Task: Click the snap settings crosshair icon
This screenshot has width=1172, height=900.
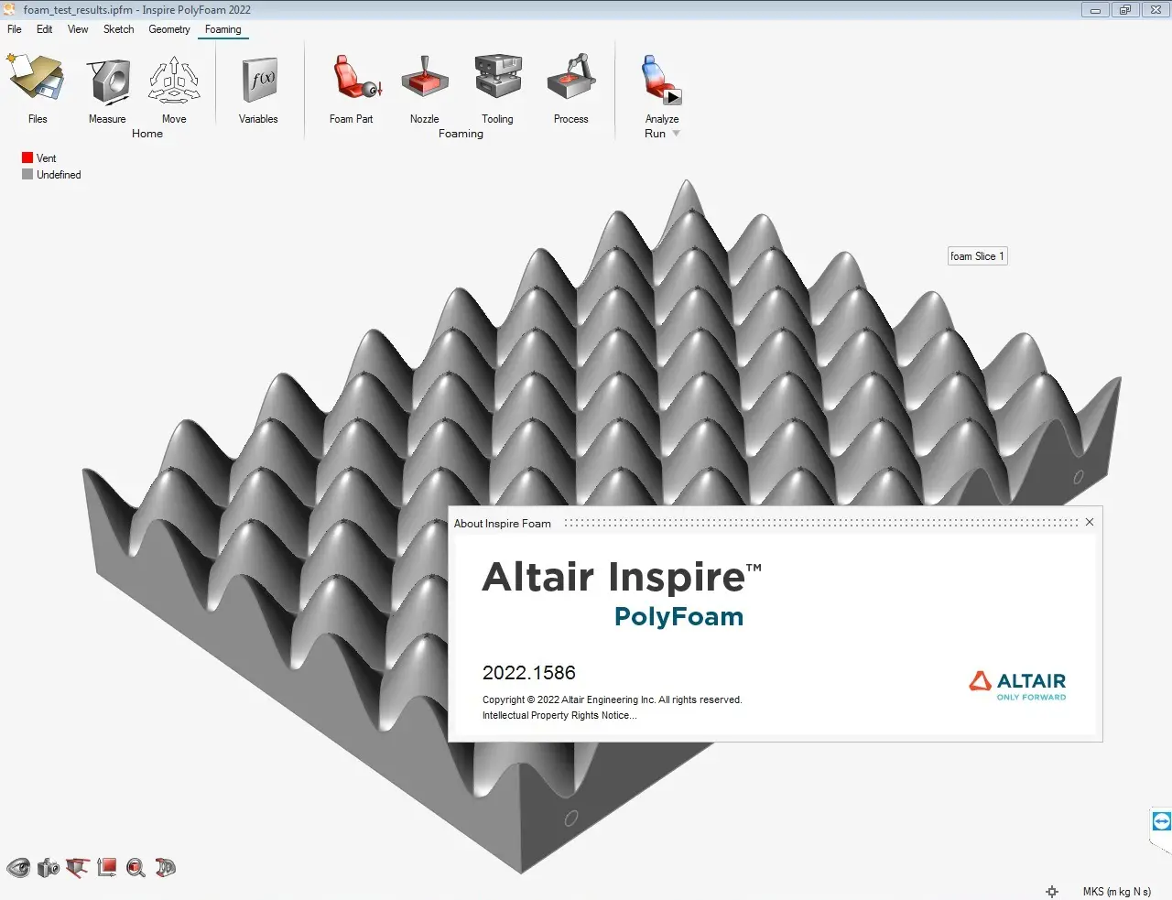Action: pos(1052,891)
